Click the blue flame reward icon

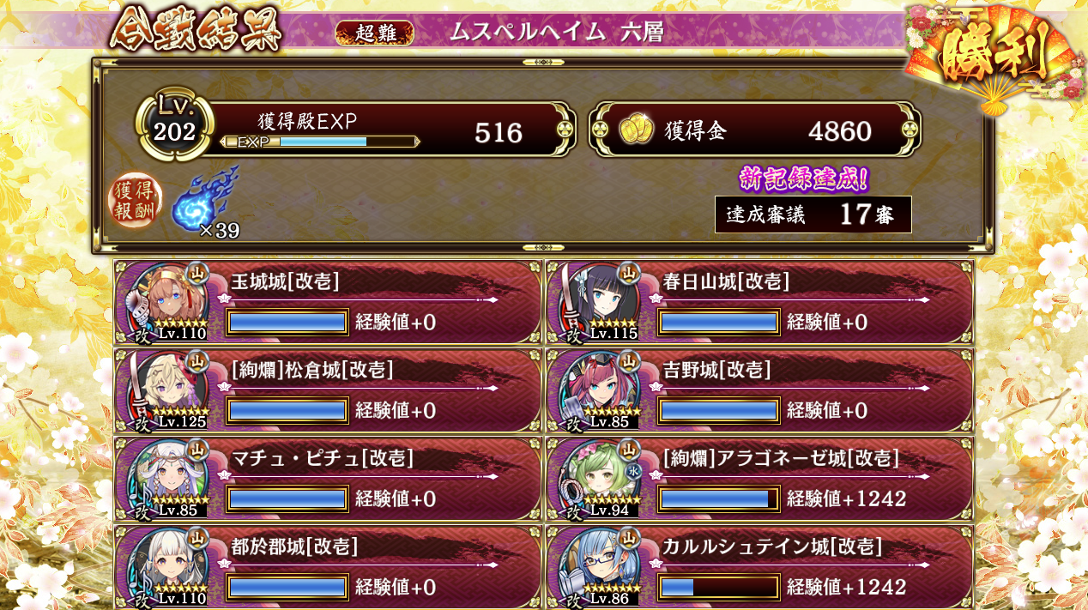click(204, 201)
